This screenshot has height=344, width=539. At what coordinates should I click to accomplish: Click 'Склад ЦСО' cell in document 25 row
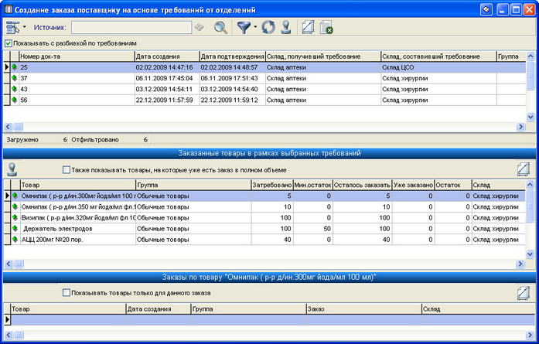coord(439,67)
